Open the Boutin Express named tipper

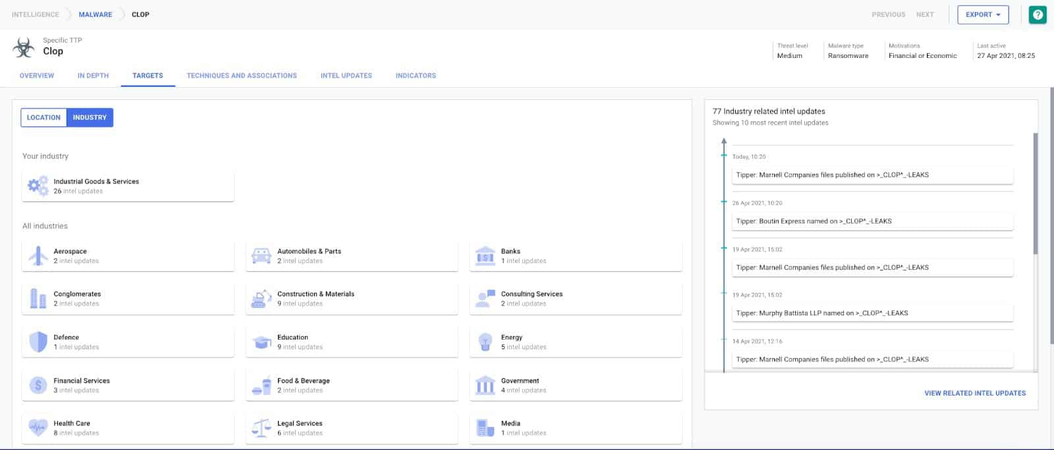872,221
